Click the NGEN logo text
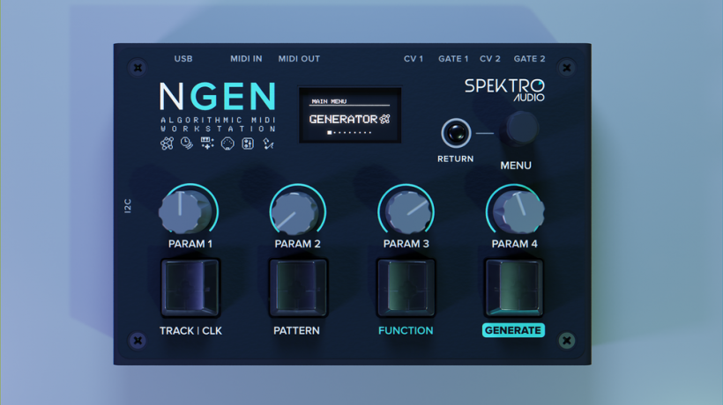Image resolution: width=723 pixels, height=405 pixels. 218,97
